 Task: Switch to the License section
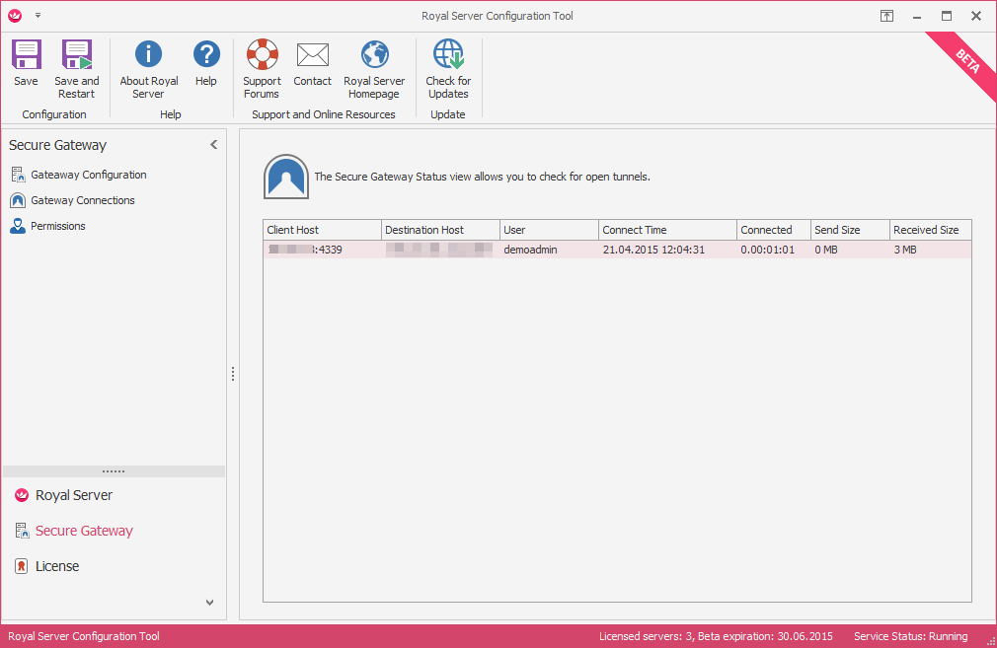47,567
